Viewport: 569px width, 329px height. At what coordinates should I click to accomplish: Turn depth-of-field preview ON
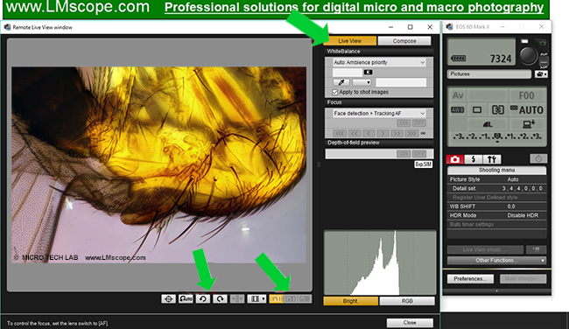coord(404,154)
